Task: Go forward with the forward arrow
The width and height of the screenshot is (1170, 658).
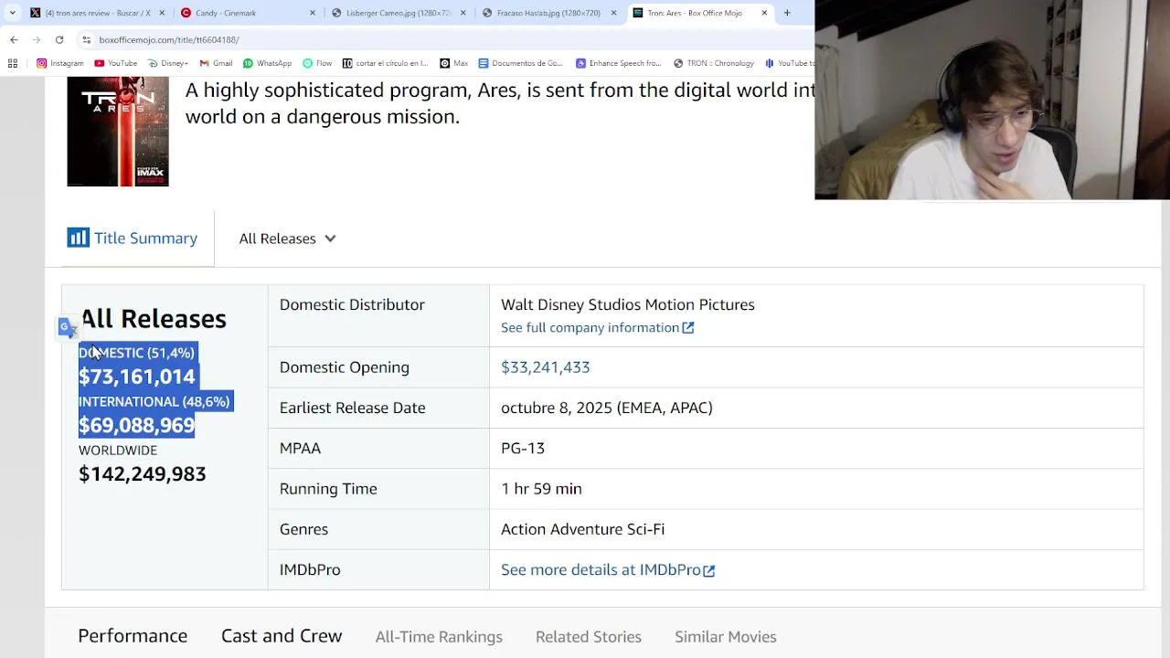Action: coord(37,39)
